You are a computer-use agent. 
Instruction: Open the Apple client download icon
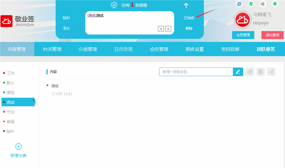pyautogui.click(x=263, y=4)
